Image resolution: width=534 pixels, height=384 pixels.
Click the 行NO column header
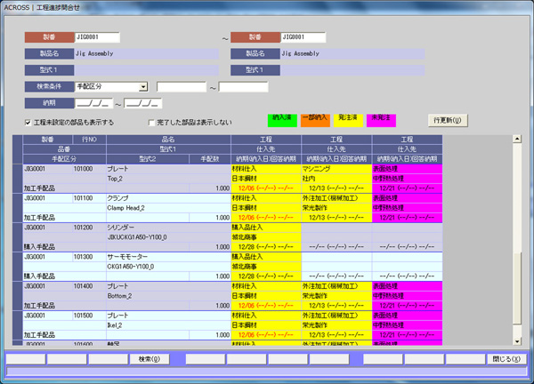pyautogui.click(x=89, y=140)
